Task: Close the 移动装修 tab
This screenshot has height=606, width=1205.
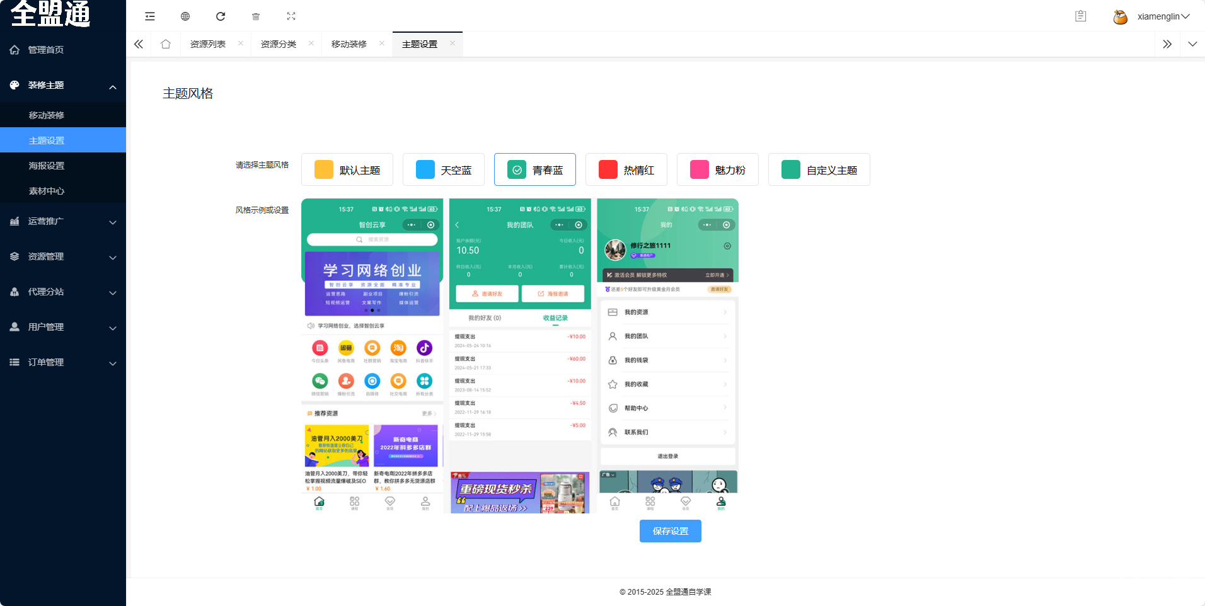Action: pos(382,43)
